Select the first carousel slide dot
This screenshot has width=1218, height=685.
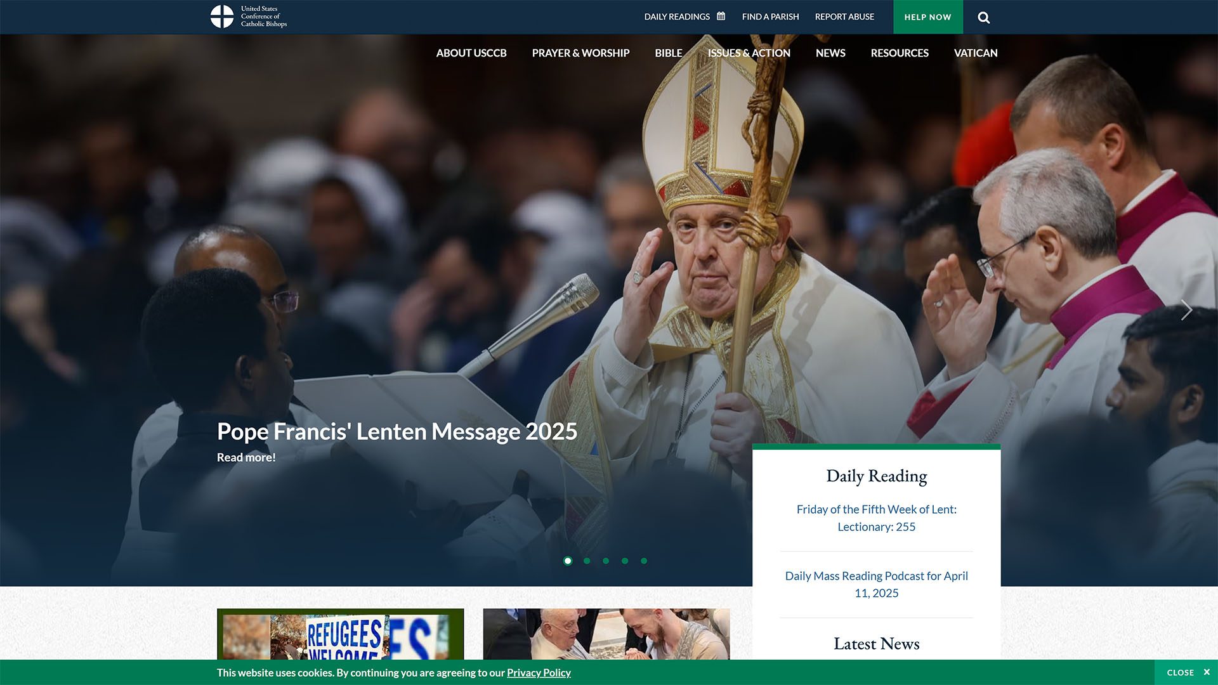(568, 561)
